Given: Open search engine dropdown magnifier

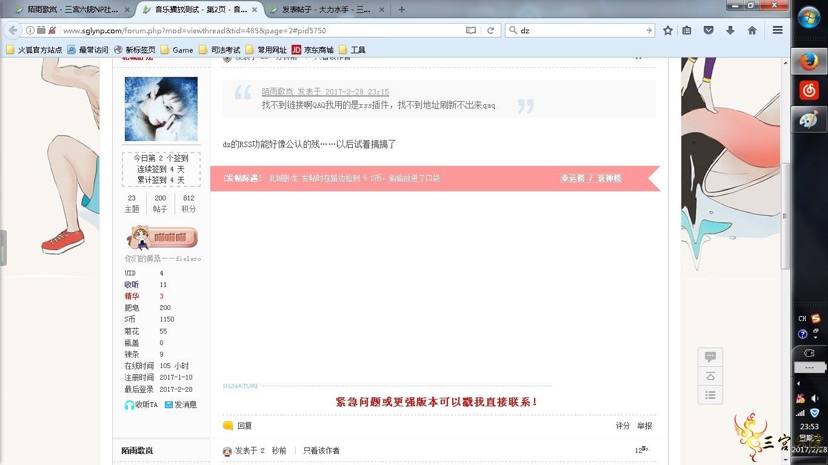Looking at the screenshot, I should pos(513,30).
